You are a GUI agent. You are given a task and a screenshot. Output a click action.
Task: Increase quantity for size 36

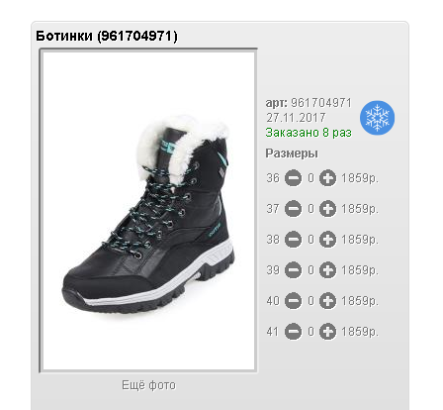click(327, 178)
